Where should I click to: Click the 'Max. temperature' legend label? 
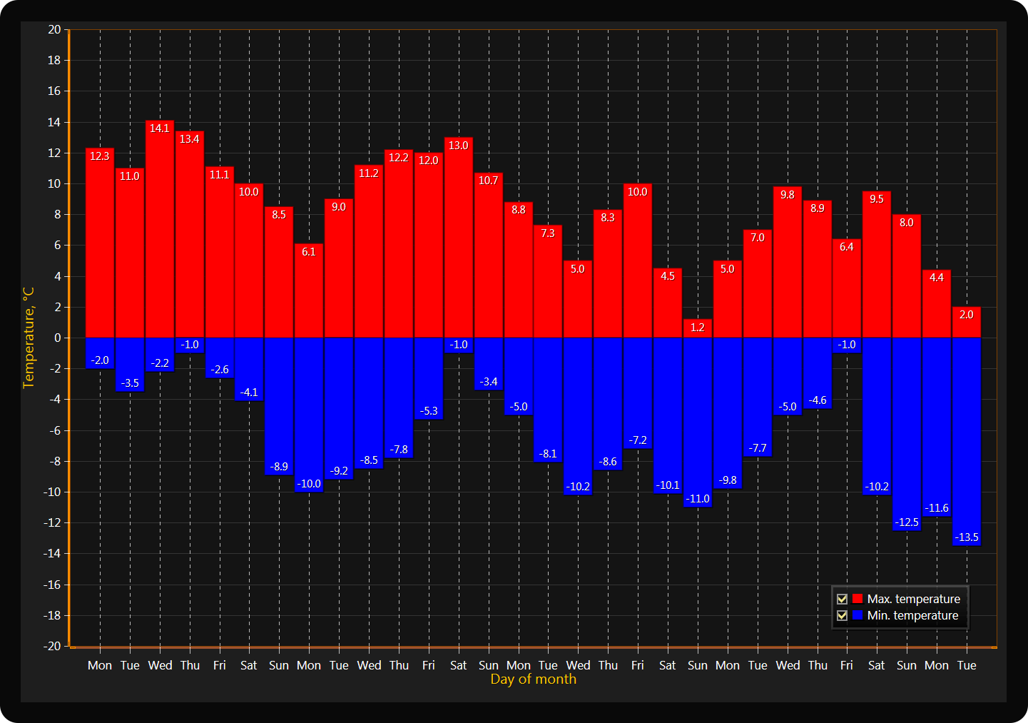pyautogui.click(x=913, y=599)
